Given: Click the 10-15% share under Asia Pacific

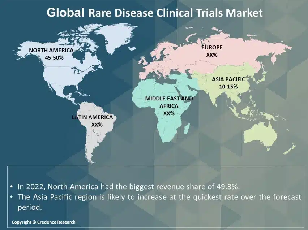Looking at the screenshot, I should tap(228, 86).
